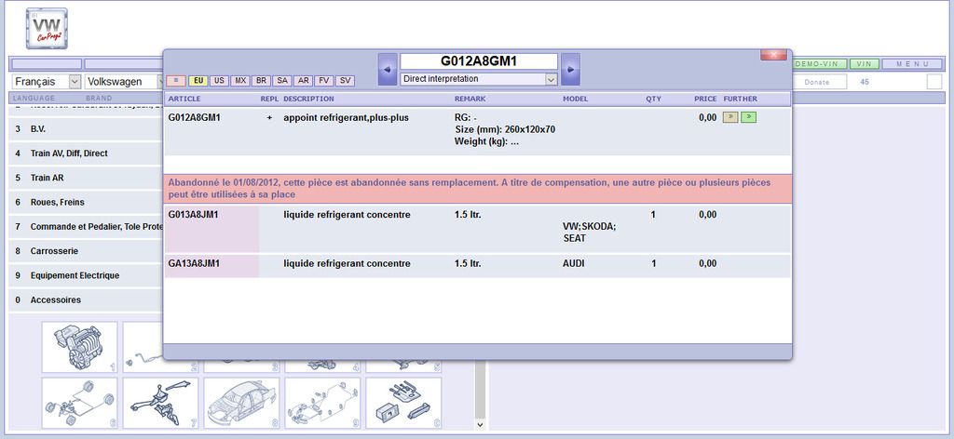Click the green VIN button
The height and width of the screenshot is (439, 954).
(865, 64)
